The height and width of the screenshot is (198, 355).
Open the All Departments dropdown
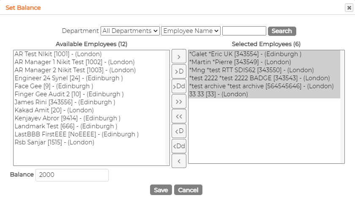tap(130, 31)
